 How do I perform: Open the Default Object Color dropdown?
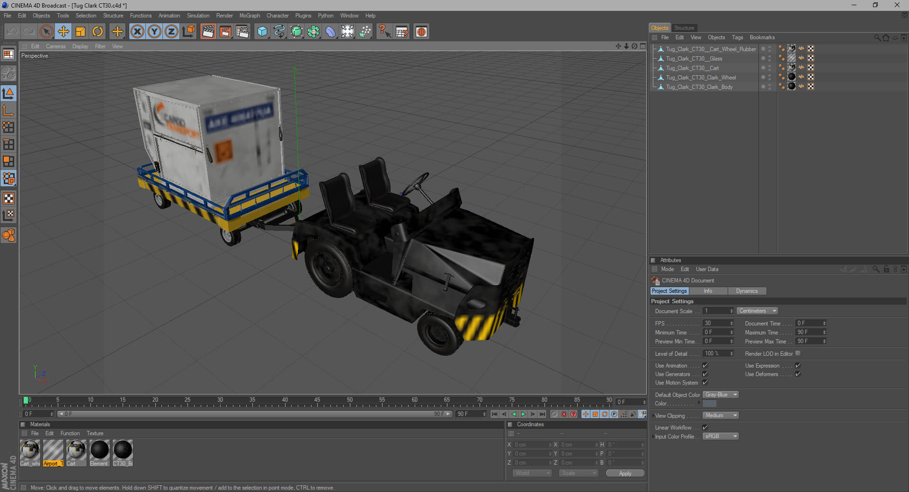[721, 395]
